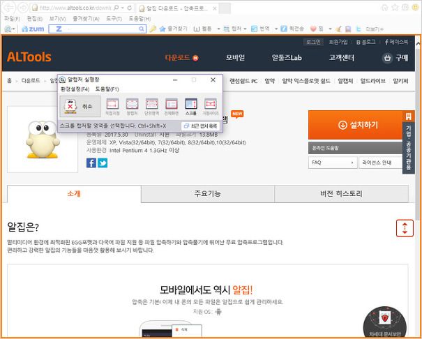Open a new blank browser tab
The image size is (422, 339).
tap(225, 8)
